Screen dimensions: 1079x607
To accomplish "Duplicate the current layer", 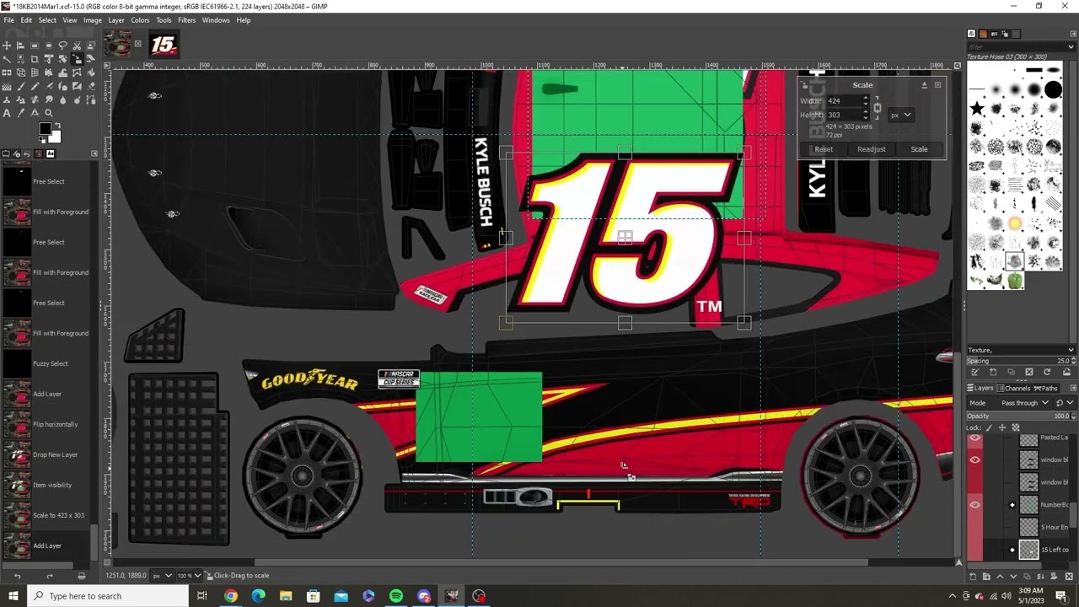I will pyautogui.click(x=1027, y=577).
